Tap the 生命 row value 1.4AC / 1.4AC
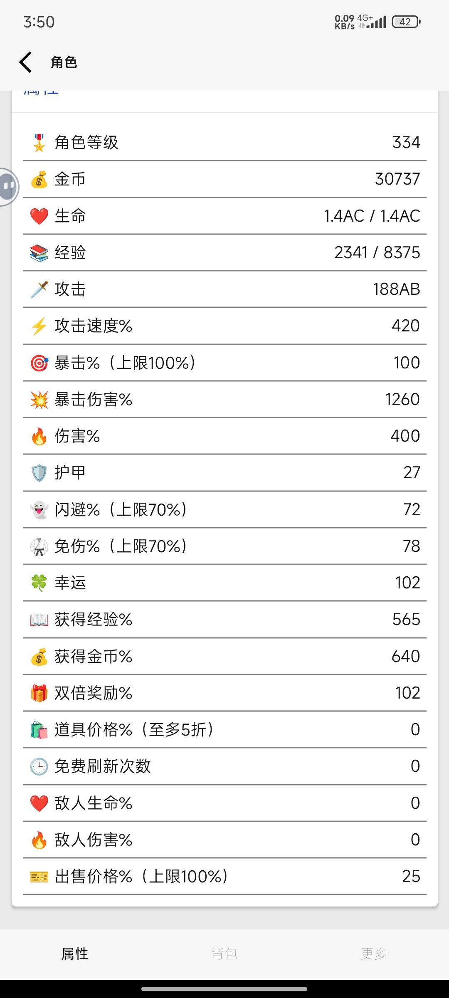Screen dimensions: 449x998 [x=372, y=216]
